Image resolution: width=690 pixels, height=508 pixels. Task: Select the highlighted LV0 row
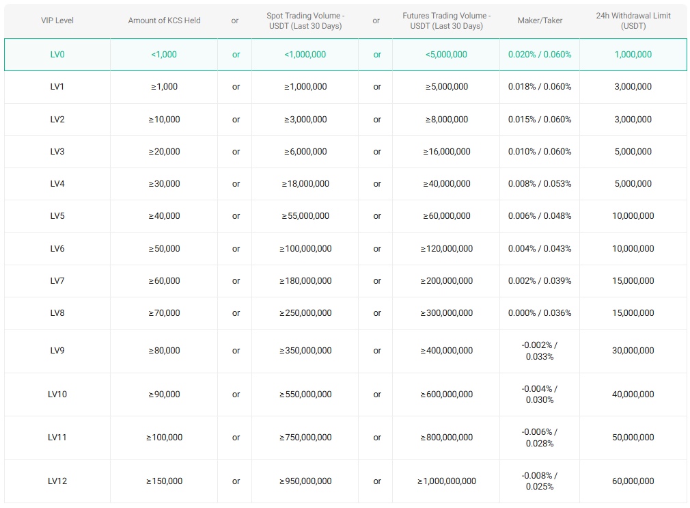coord(57,55)
